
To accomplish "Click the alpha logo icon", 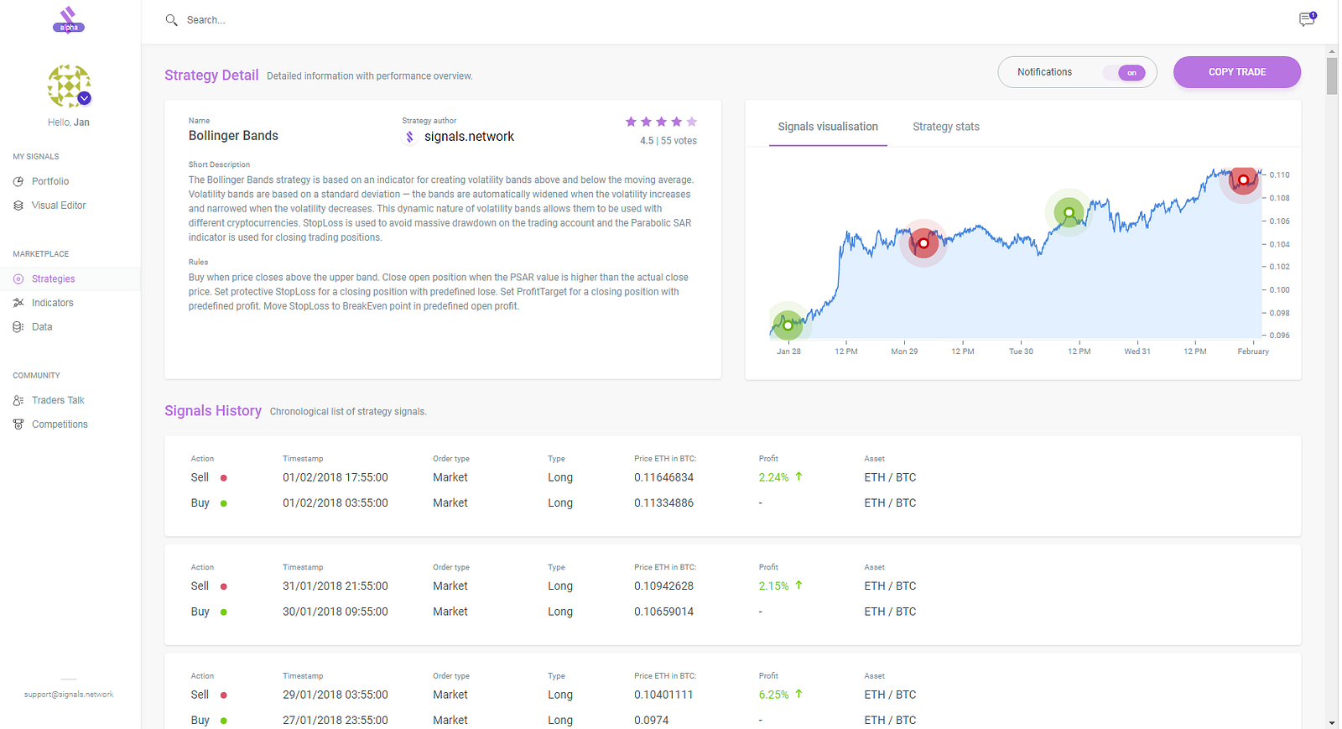I will pyautogui.click(x=69, y=20).
